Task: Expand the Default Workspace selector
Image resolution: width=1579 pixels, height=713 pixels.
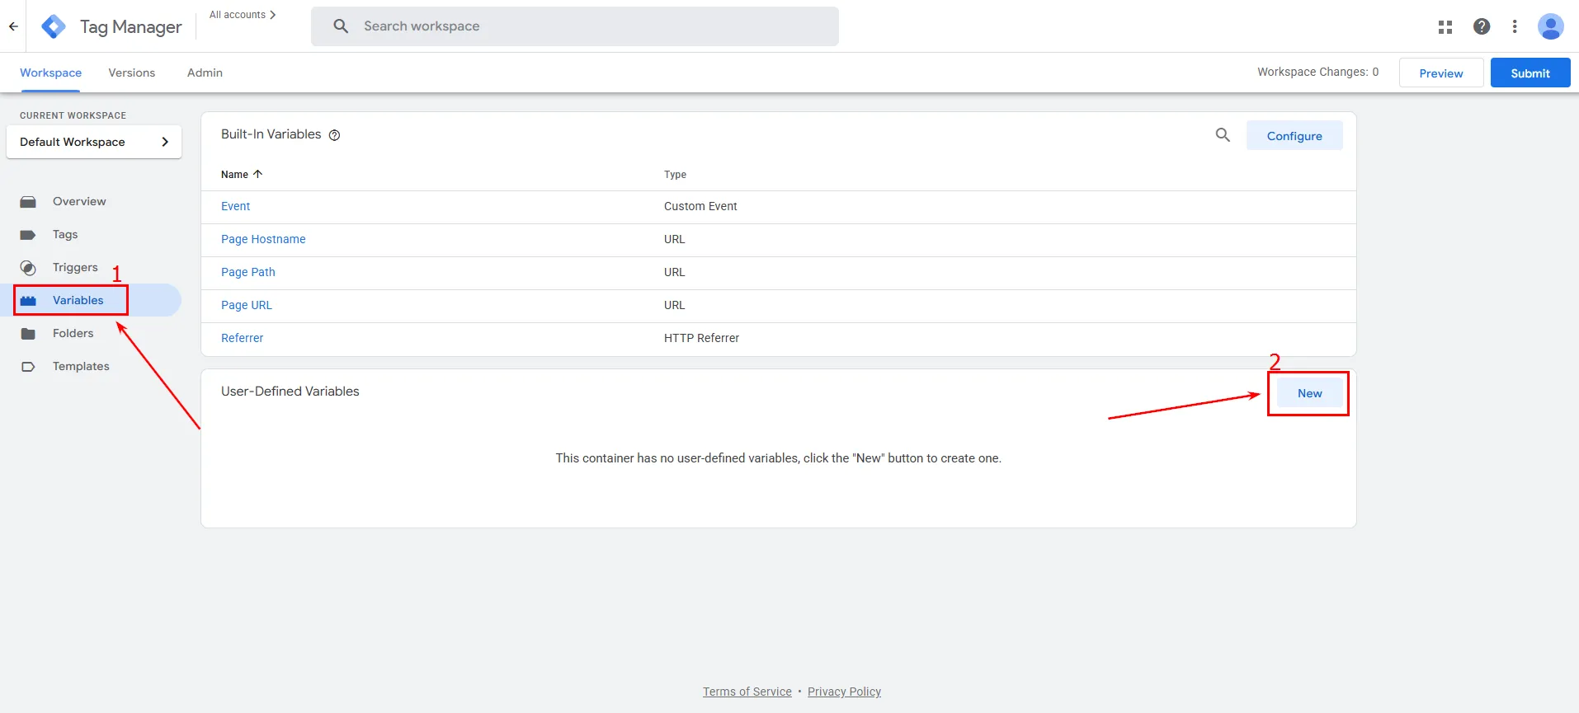Action: click(93, 142)
